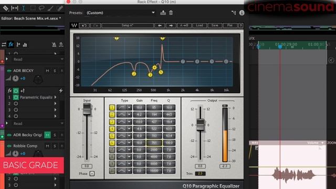Viewport: 336px width, 189px height.
Task: Click the band 6 Freq field 761
Action: click(x=154, y=143)
